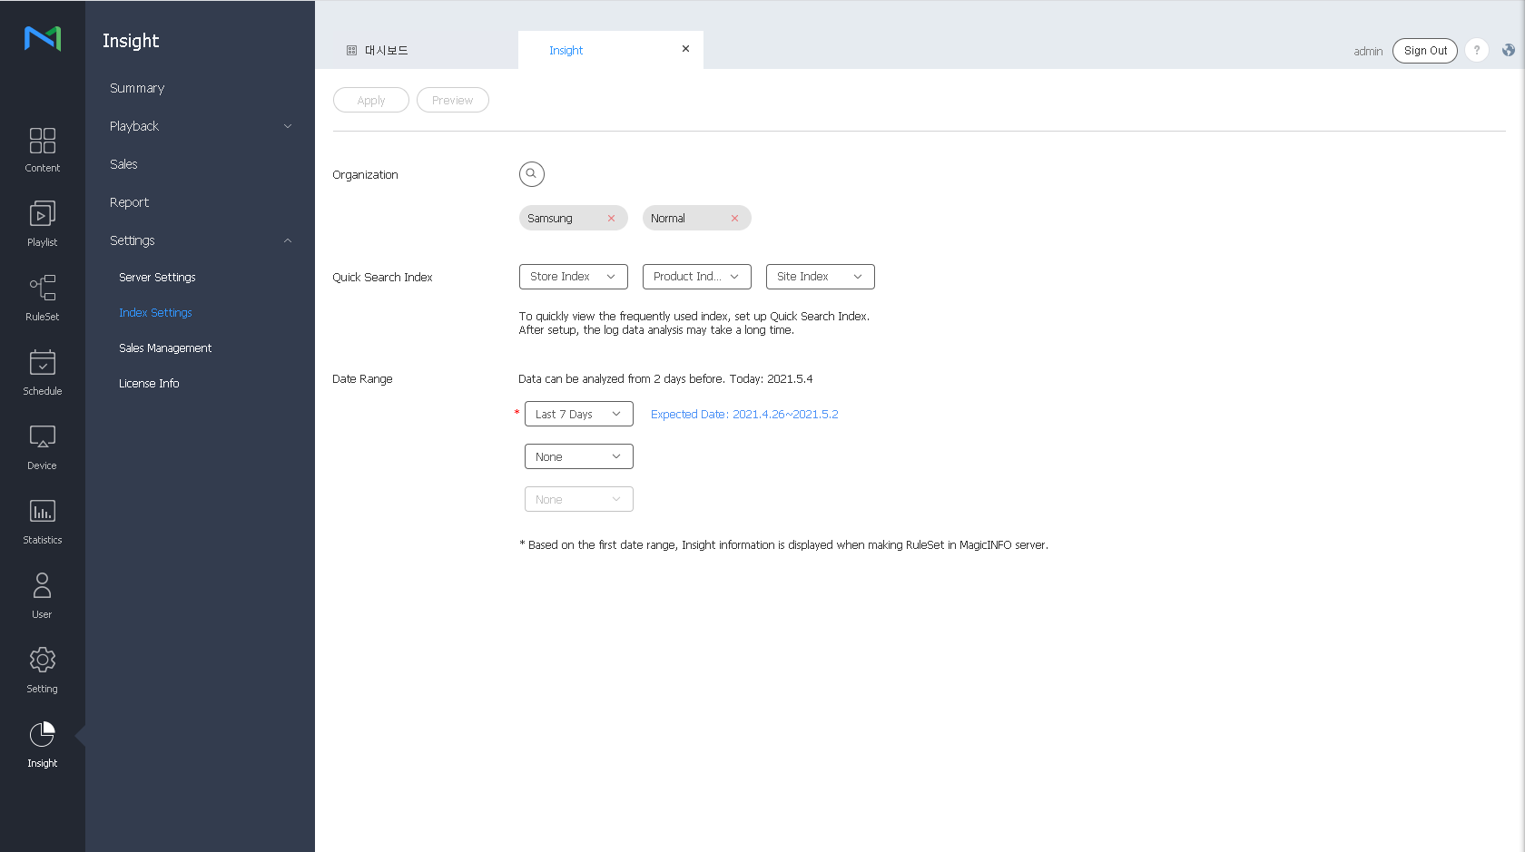The image size is (1525, 852).
Task: Switch to the 대시보드 tab
Action: (x=386, y=51)
